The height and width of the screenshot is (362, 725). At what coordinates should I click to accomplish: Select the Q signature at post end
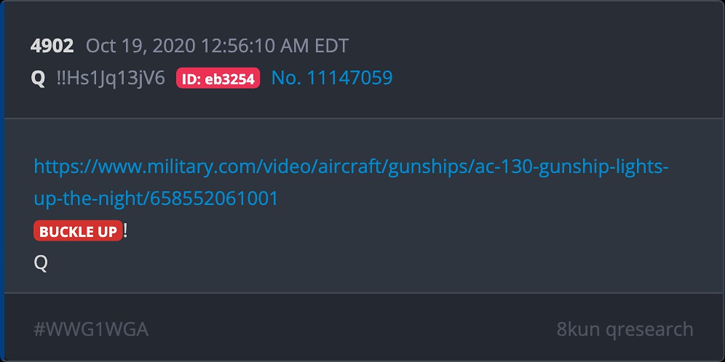point(41,263)
